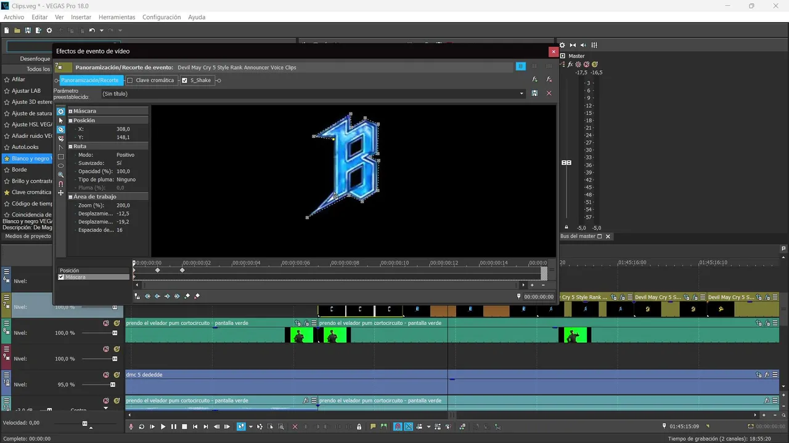Adjust the 95,0 % level slider on dmc track
The width and height of the screenshot is (789, 443).
click(112, 385)
